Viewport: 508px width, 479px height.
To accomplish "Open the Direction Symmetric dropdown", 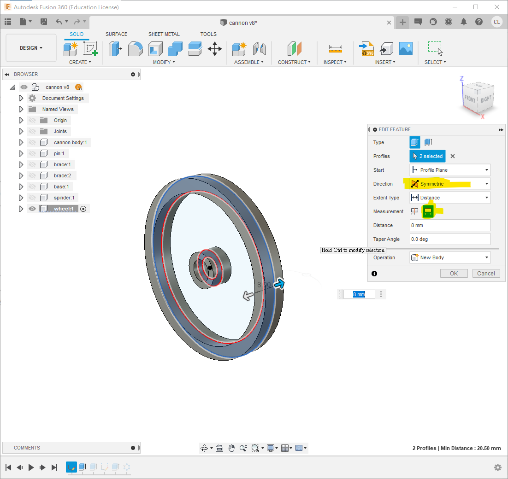I will tap(449, 184).
